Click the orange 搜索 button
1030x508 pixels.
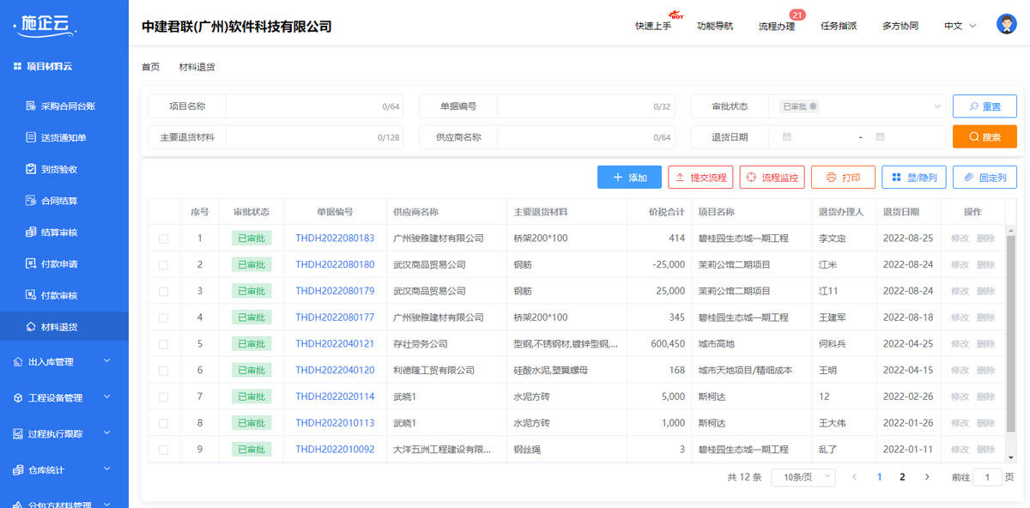(985, 136)
